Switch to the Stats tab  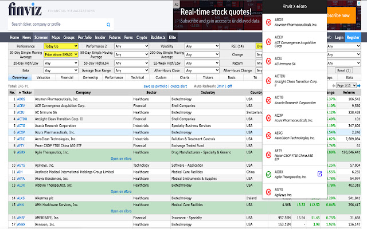tap(349, 78)
